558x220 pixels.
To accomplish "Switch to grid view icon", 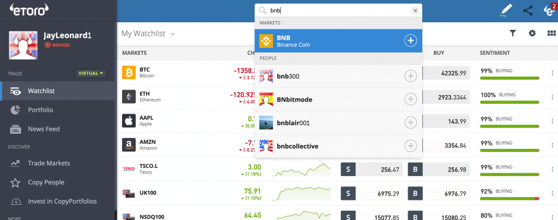I will (x=551, y=33).
